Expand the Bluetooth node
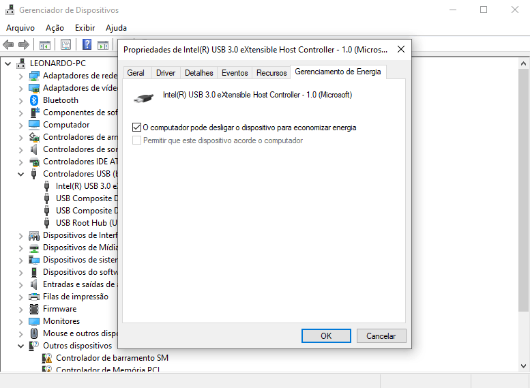Image resolution: width=530 pixels, height=388 pixels. 21,101
